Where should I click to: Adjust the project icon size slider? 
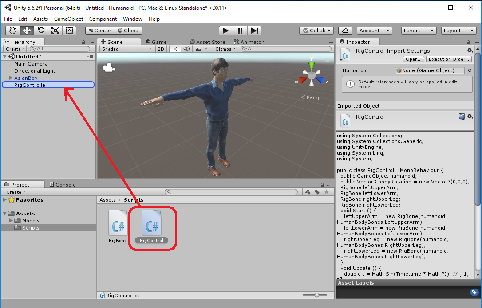(x=317, y=295)
